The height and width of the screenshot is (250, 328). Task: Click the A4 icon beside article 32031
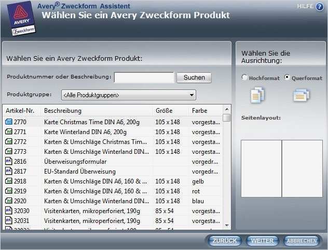(x=9, y=220)
